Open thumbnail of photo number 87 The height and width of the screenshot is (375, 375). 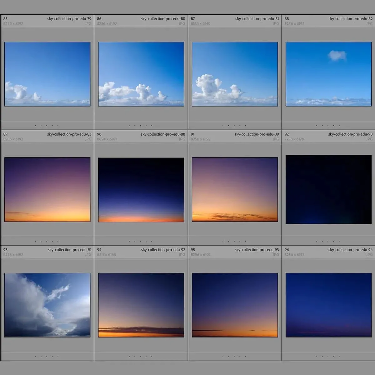click(235, 74)
